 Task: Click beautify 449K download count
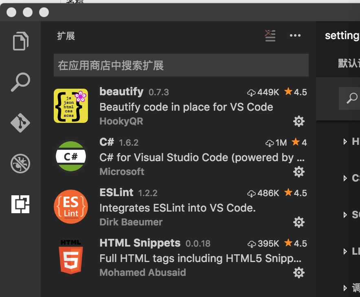tap(263, 92)
